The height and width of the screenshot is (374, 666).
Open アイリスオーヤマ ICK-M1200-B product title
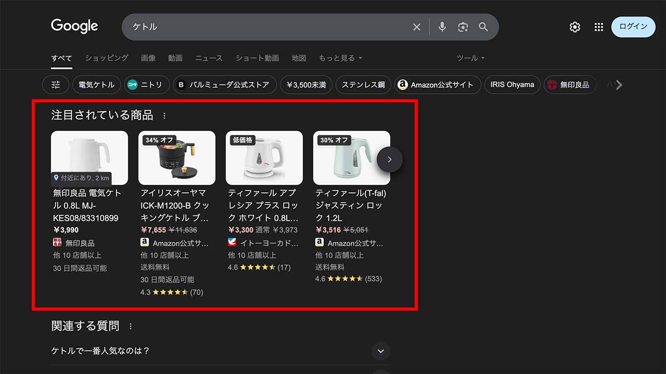tap(175, 206)
